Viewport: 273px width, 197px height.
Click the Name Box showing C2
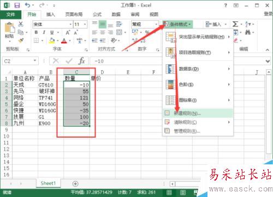(x=20, y=61)
